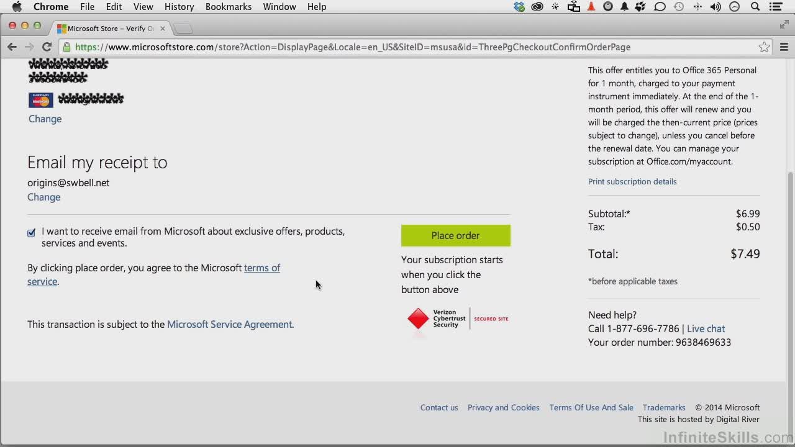The width and height of the screenshot is (795, 447).
Task: Bookmark this page with the star icon
Action: 764,47
